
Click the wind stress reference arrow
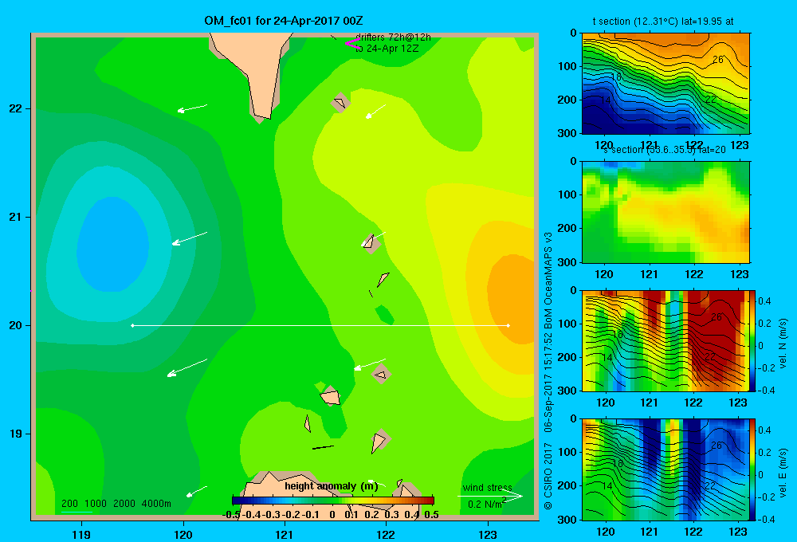coord(489,497)
